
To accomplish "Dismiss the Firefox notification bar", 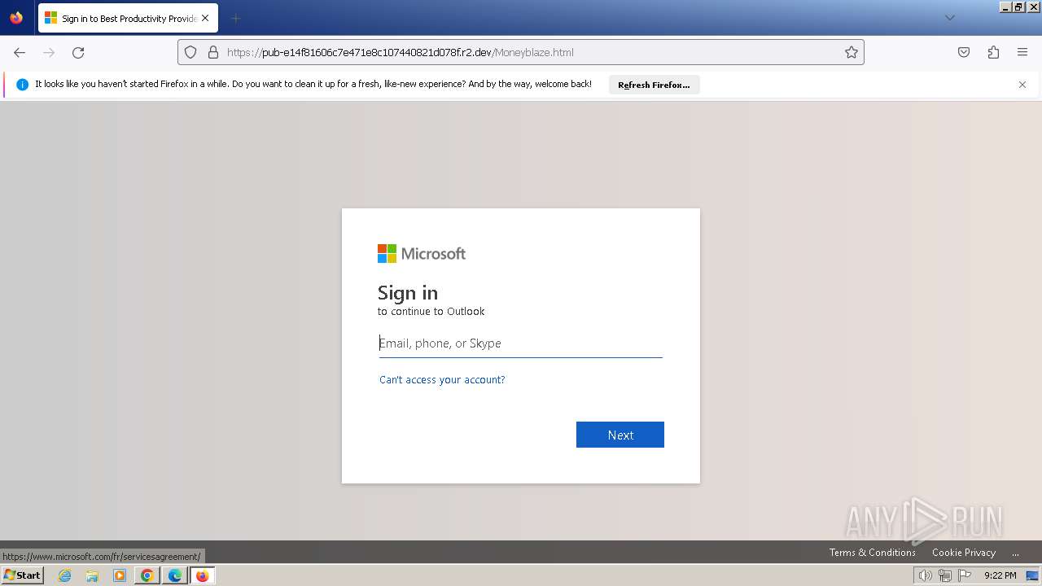I will click(1022, 85).
